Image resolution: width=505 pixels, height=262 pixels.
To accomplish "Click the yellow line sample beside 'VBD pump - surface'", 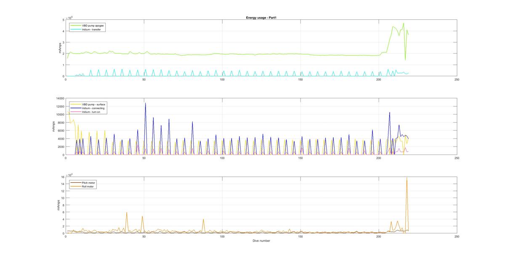I will click(76, 104).
